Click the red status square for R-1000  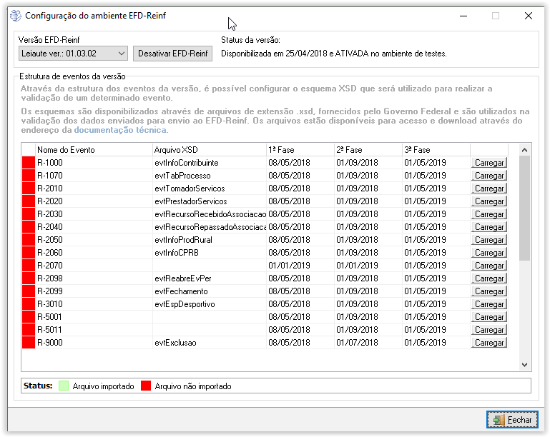pyautogui.click(x=29, y=163)
